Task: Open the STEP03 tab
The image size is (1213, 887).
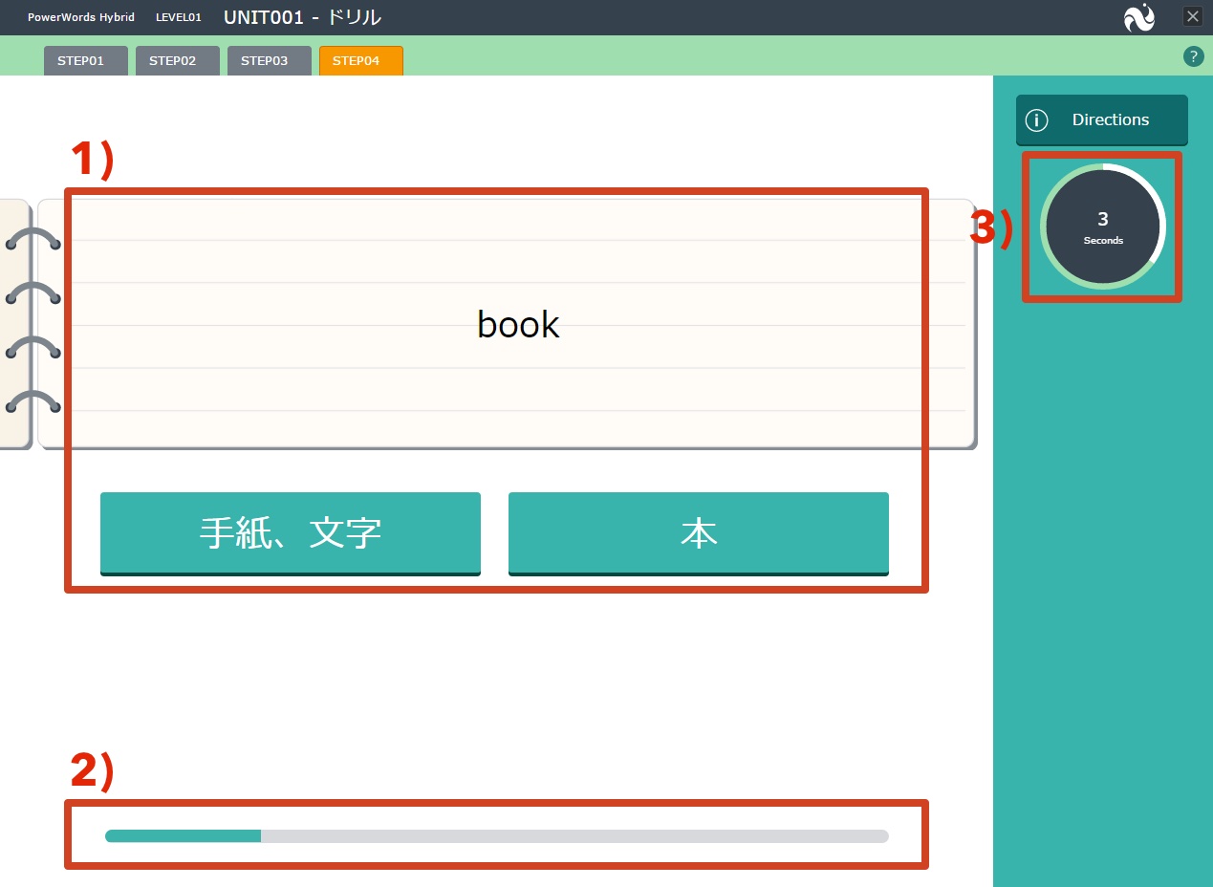Action: coord(269,61)
